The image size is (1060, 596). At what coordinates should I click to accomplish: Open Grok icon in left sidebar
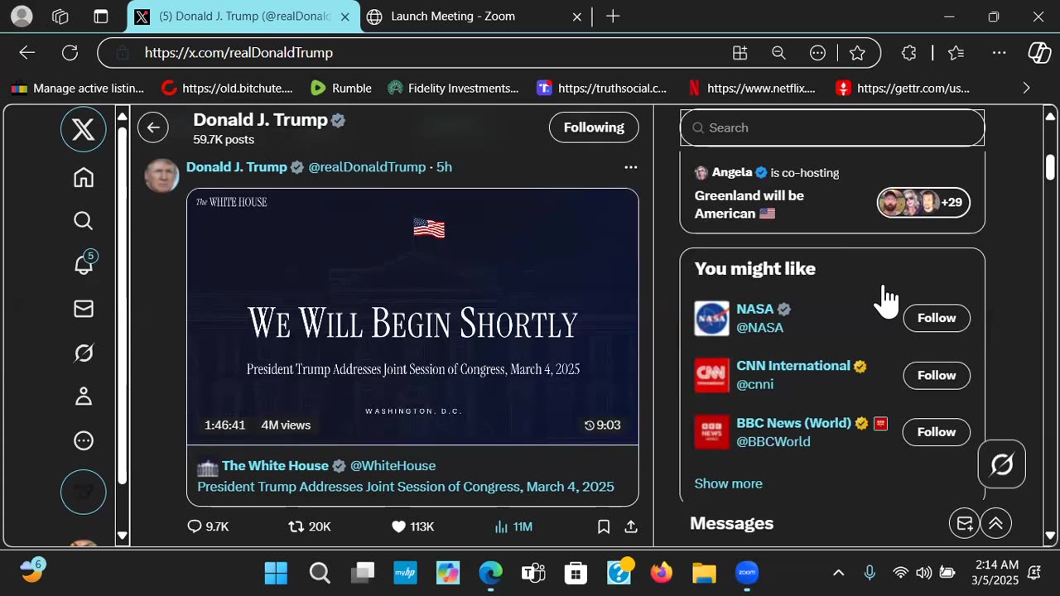[x=84, y=353]
